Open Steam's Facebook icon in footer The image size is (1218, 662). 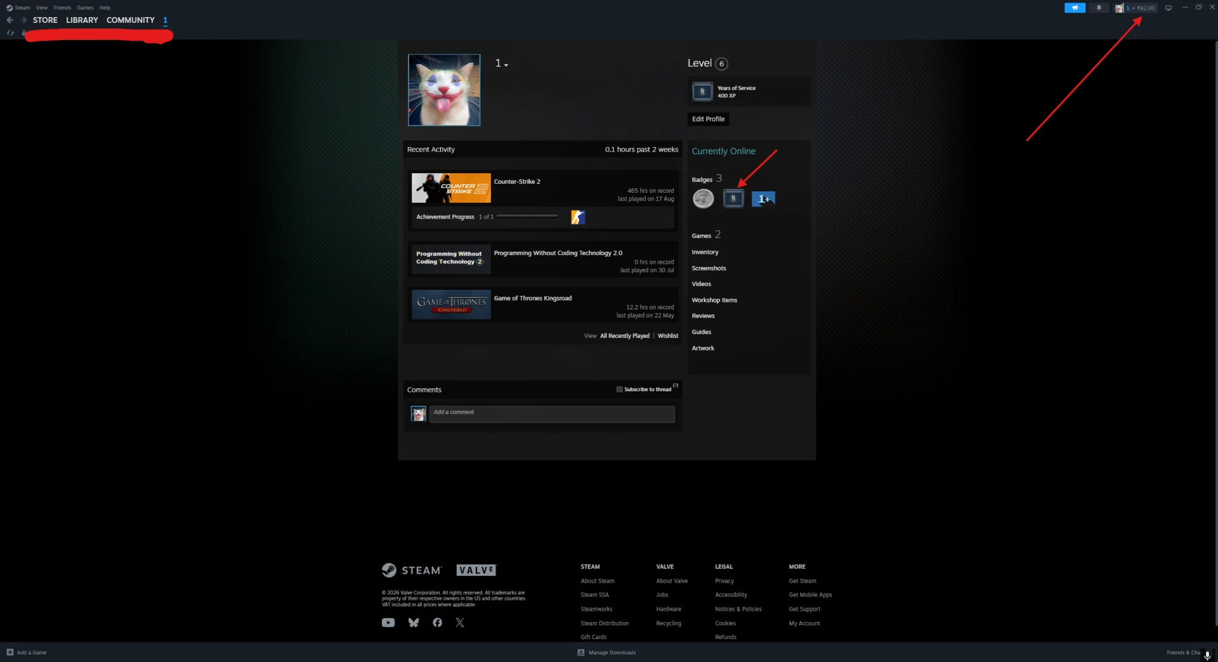pyautogui.click(x=437, y=623)
